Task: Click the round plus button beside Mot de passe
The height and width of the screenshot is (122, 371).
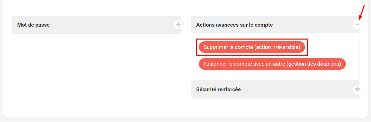Action: pyautogui.click(x=179, y=25)
